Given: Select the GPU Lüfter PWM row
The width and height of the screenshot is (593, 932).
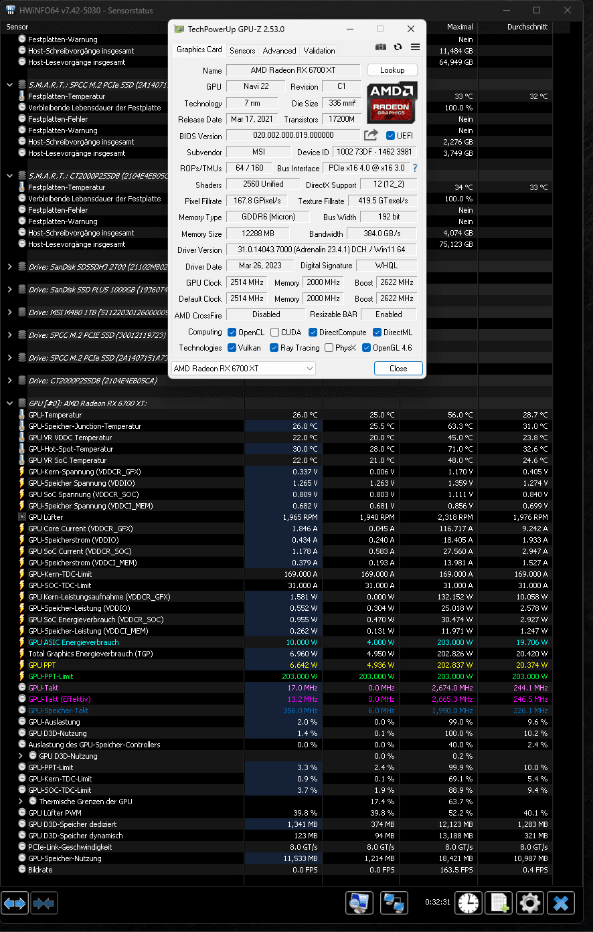Looking at the screenshot, I should click(277, 813).
